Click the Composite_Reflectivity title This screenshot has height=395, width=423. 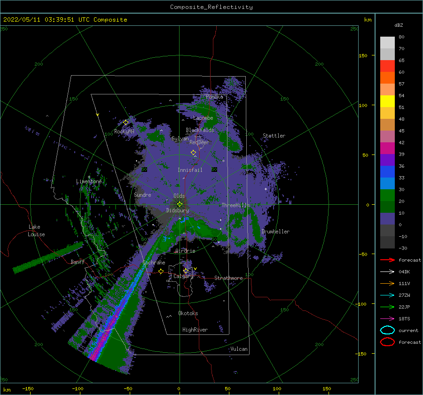tap(211, 7)
